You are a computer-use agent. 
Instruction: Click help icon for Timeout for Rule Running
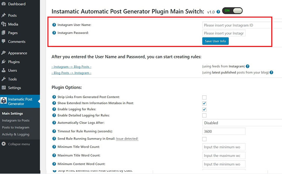pos(54,131)
